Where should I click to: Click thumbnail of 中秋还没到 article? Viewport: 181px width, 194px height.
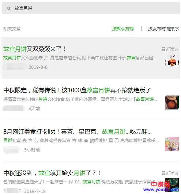click(172, 185)
